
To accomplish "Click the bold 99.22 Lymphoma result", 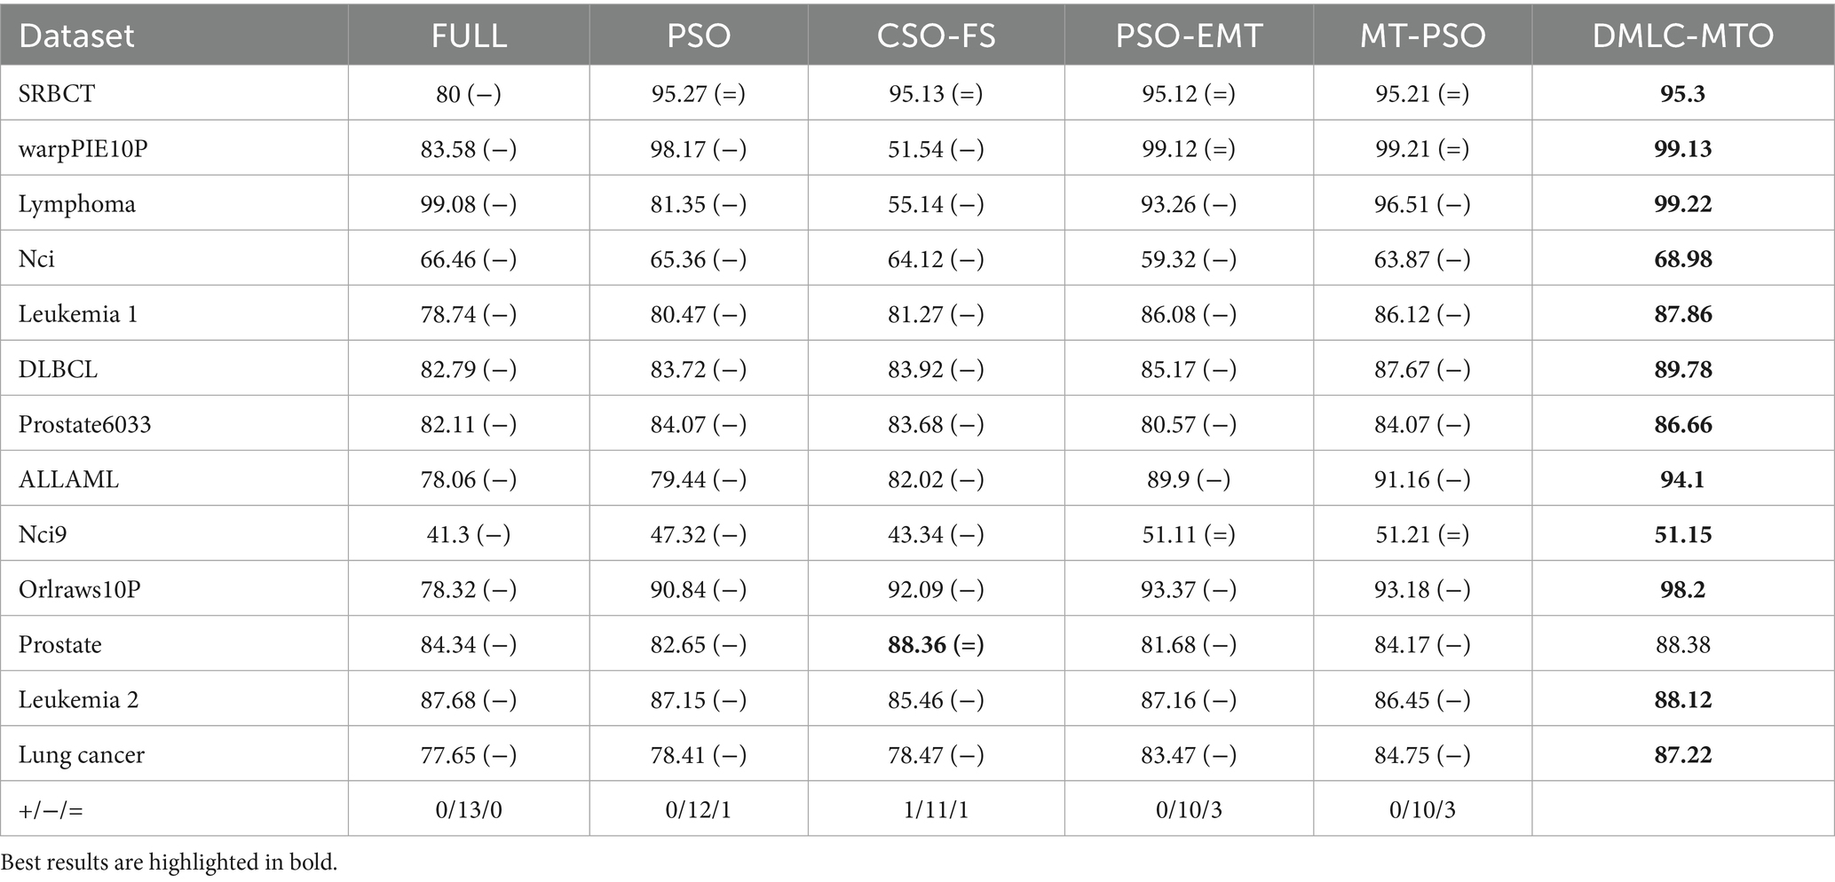I will (1682, 204).
